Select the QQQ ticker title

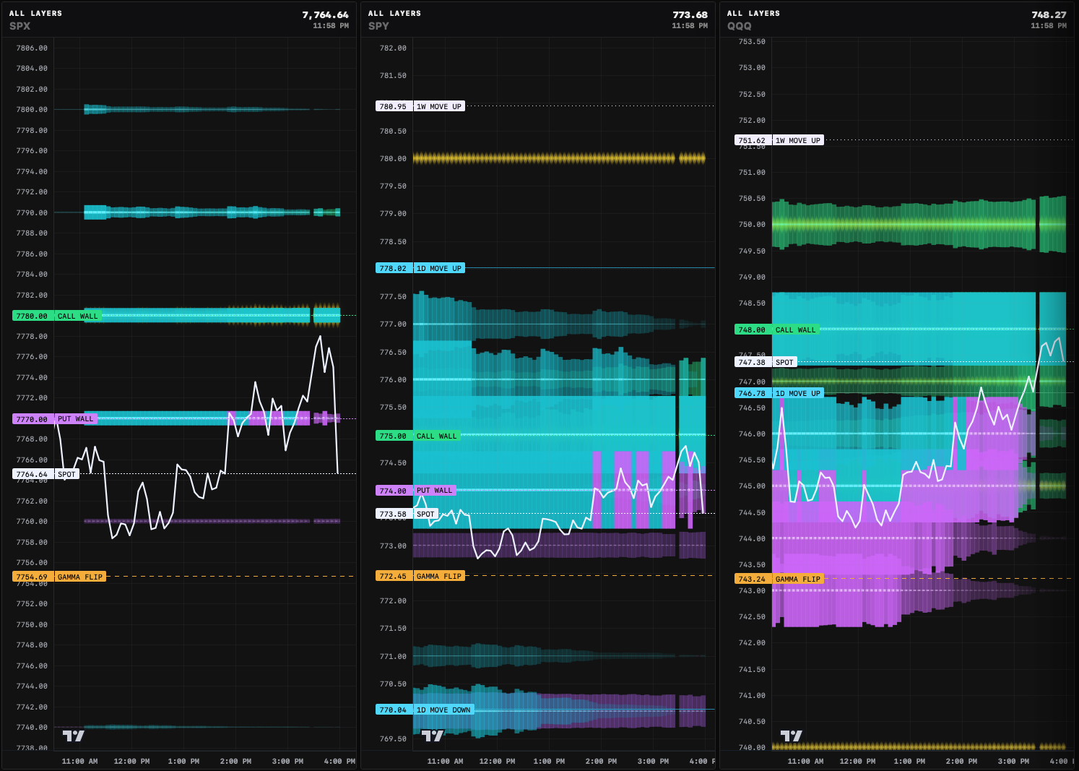tap(740, 26)
